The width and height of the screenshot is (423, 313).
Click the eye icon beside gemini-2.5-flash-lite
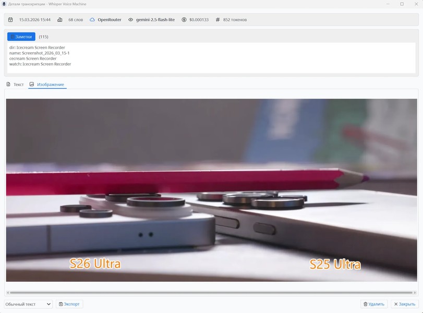click(x=130, y=20)
